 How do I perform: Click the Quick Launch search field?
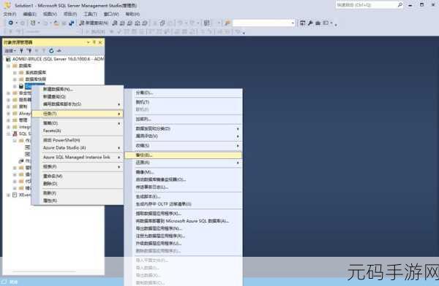tap(369, 5)
